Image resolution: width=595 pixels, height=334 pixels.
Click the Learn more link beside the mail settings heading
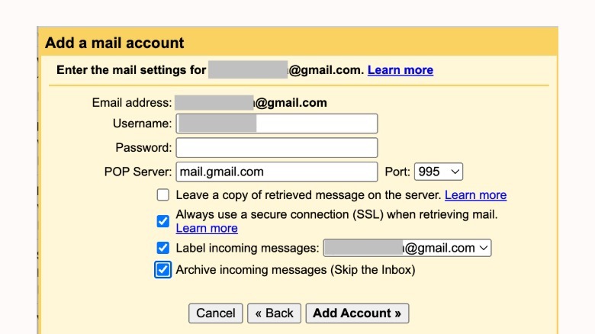pos(400,70)
